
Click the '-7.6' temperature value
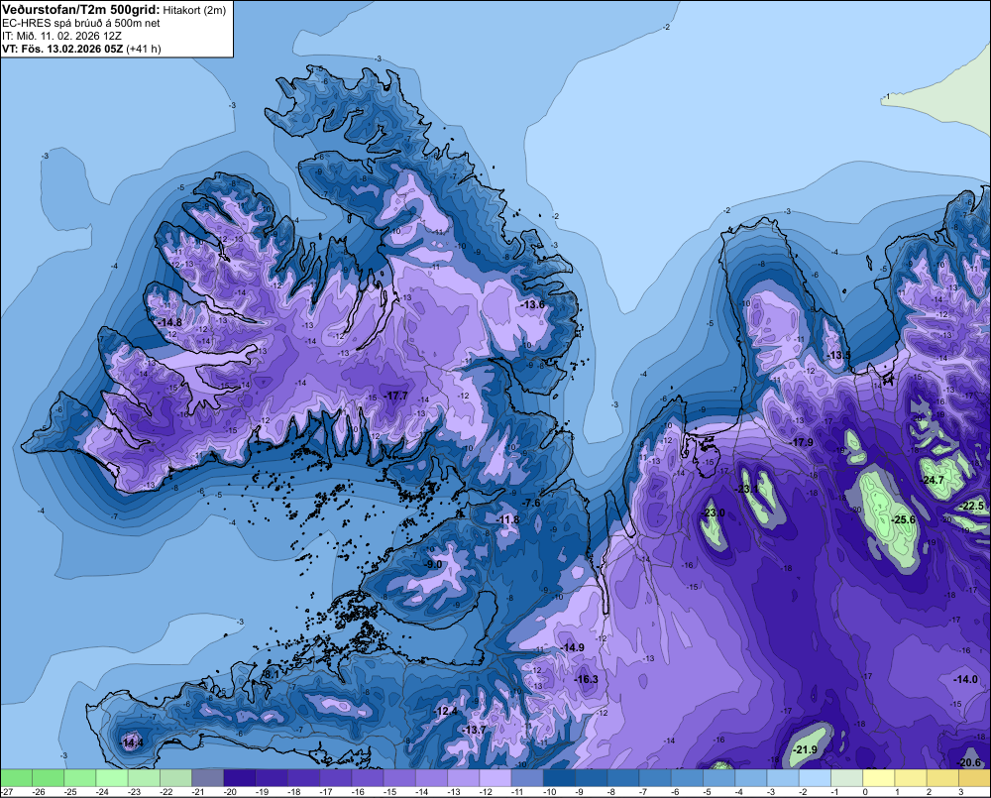(531, 503)
